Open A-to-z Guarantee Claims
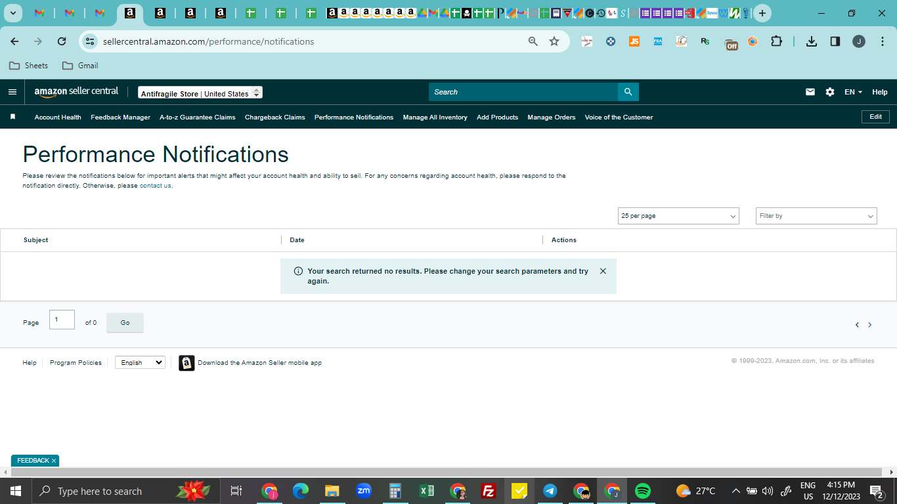897x504 pixels. (x=198, y=117)
